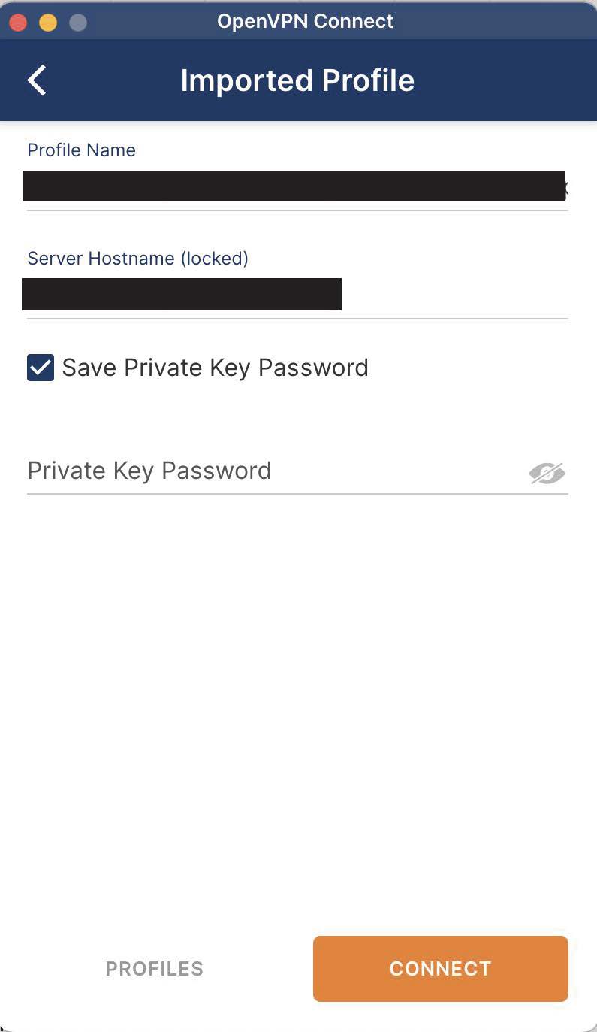Minimize the OpenVPN Connect window

pyautogui.click(x=48, y=23)
